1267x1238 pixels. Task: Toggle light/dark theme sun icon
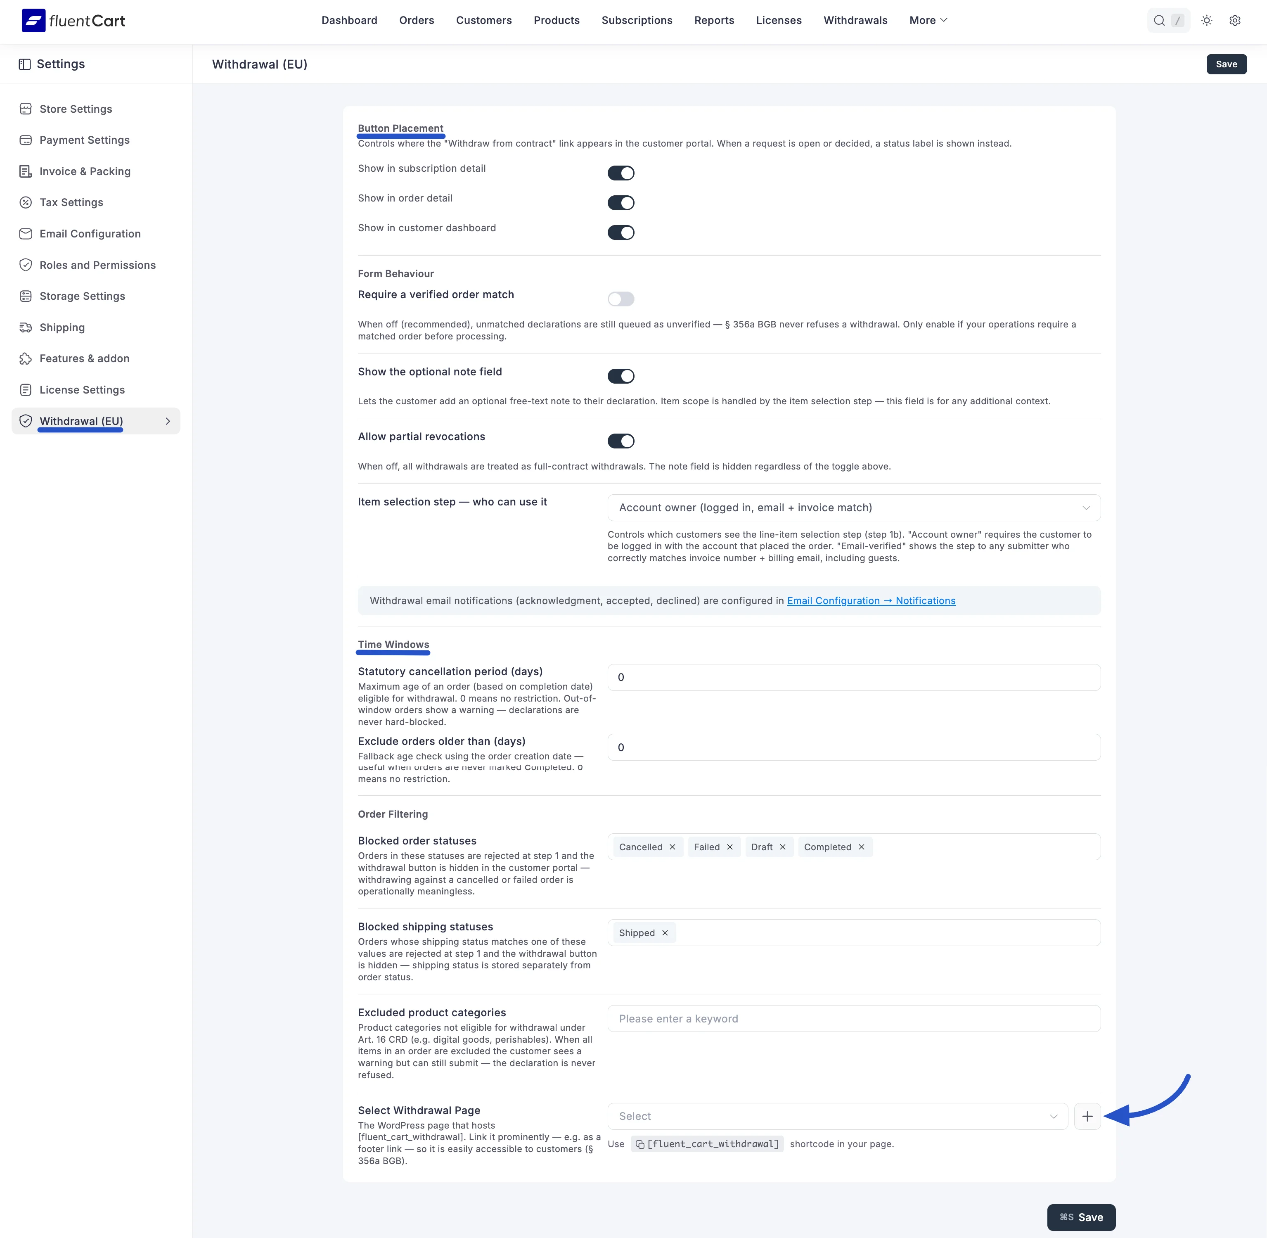[1207, 20]
